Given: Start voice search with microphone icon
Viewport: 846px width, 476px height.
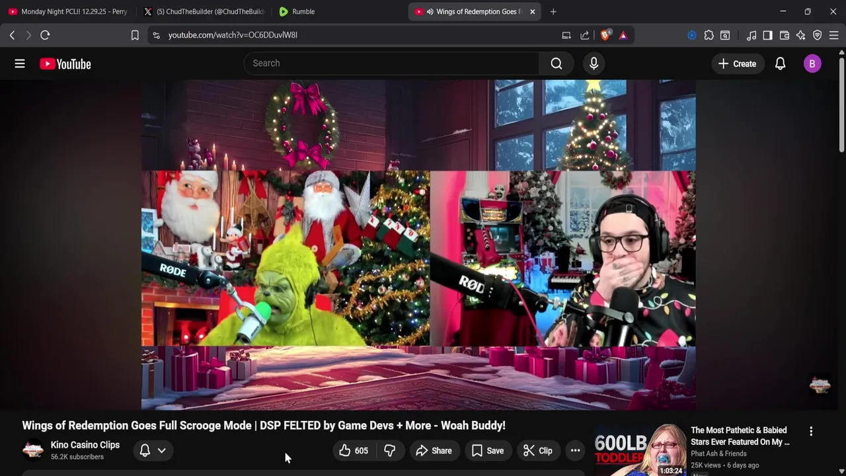Looking at the screenshot, I should pos(594,63).
